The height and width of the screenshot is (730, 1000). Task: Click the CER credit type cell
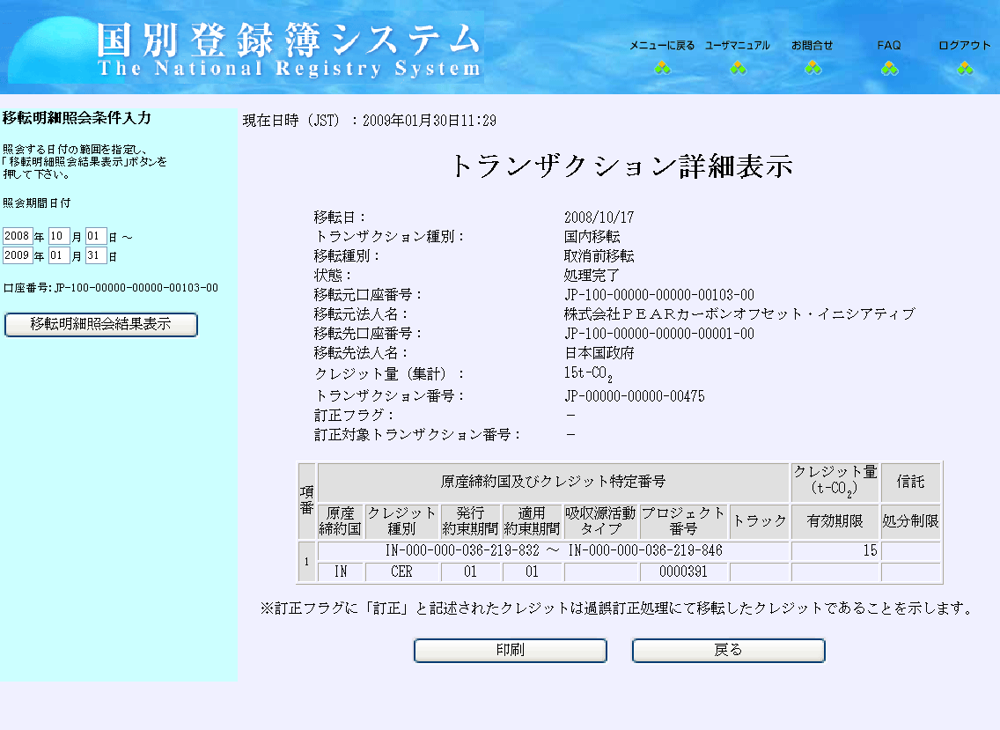(401, 571)
